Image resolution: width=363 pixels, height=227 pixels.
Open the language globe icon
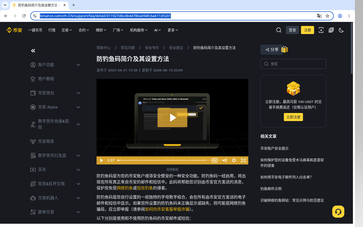[x=331, y=30]
